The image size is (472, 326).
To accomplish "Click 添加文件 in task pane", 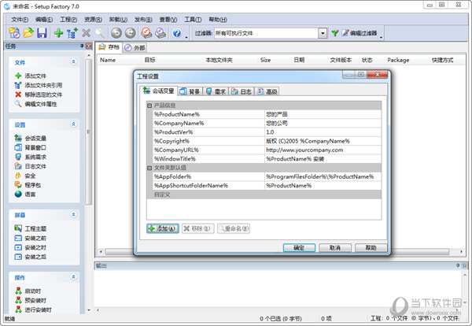I will point(31,76).
